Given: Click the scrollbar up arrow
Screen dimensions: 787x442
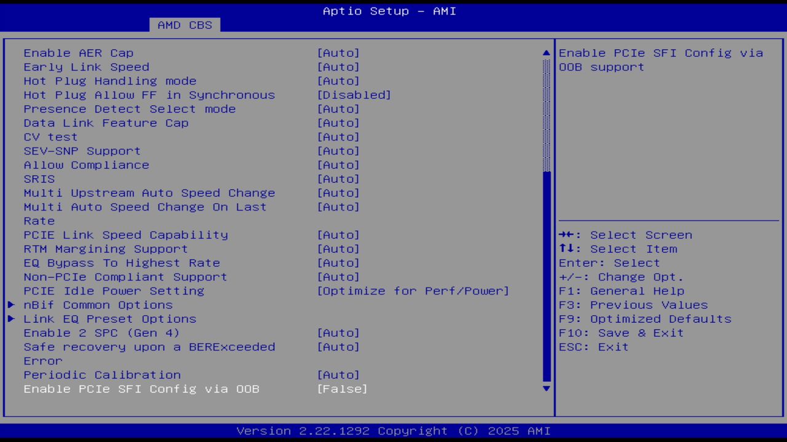Looking at the screenshot, I should tap(547, 53).
